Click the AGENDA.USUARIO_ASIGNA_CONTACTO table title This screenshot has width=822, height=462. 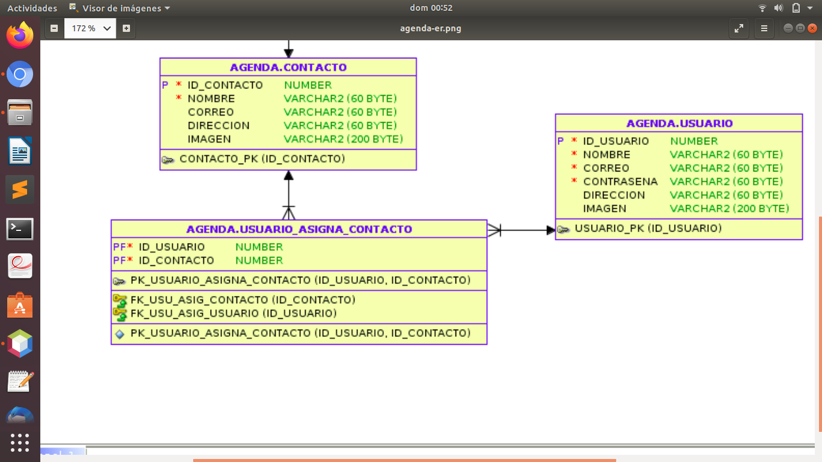[x=299, y=229]
